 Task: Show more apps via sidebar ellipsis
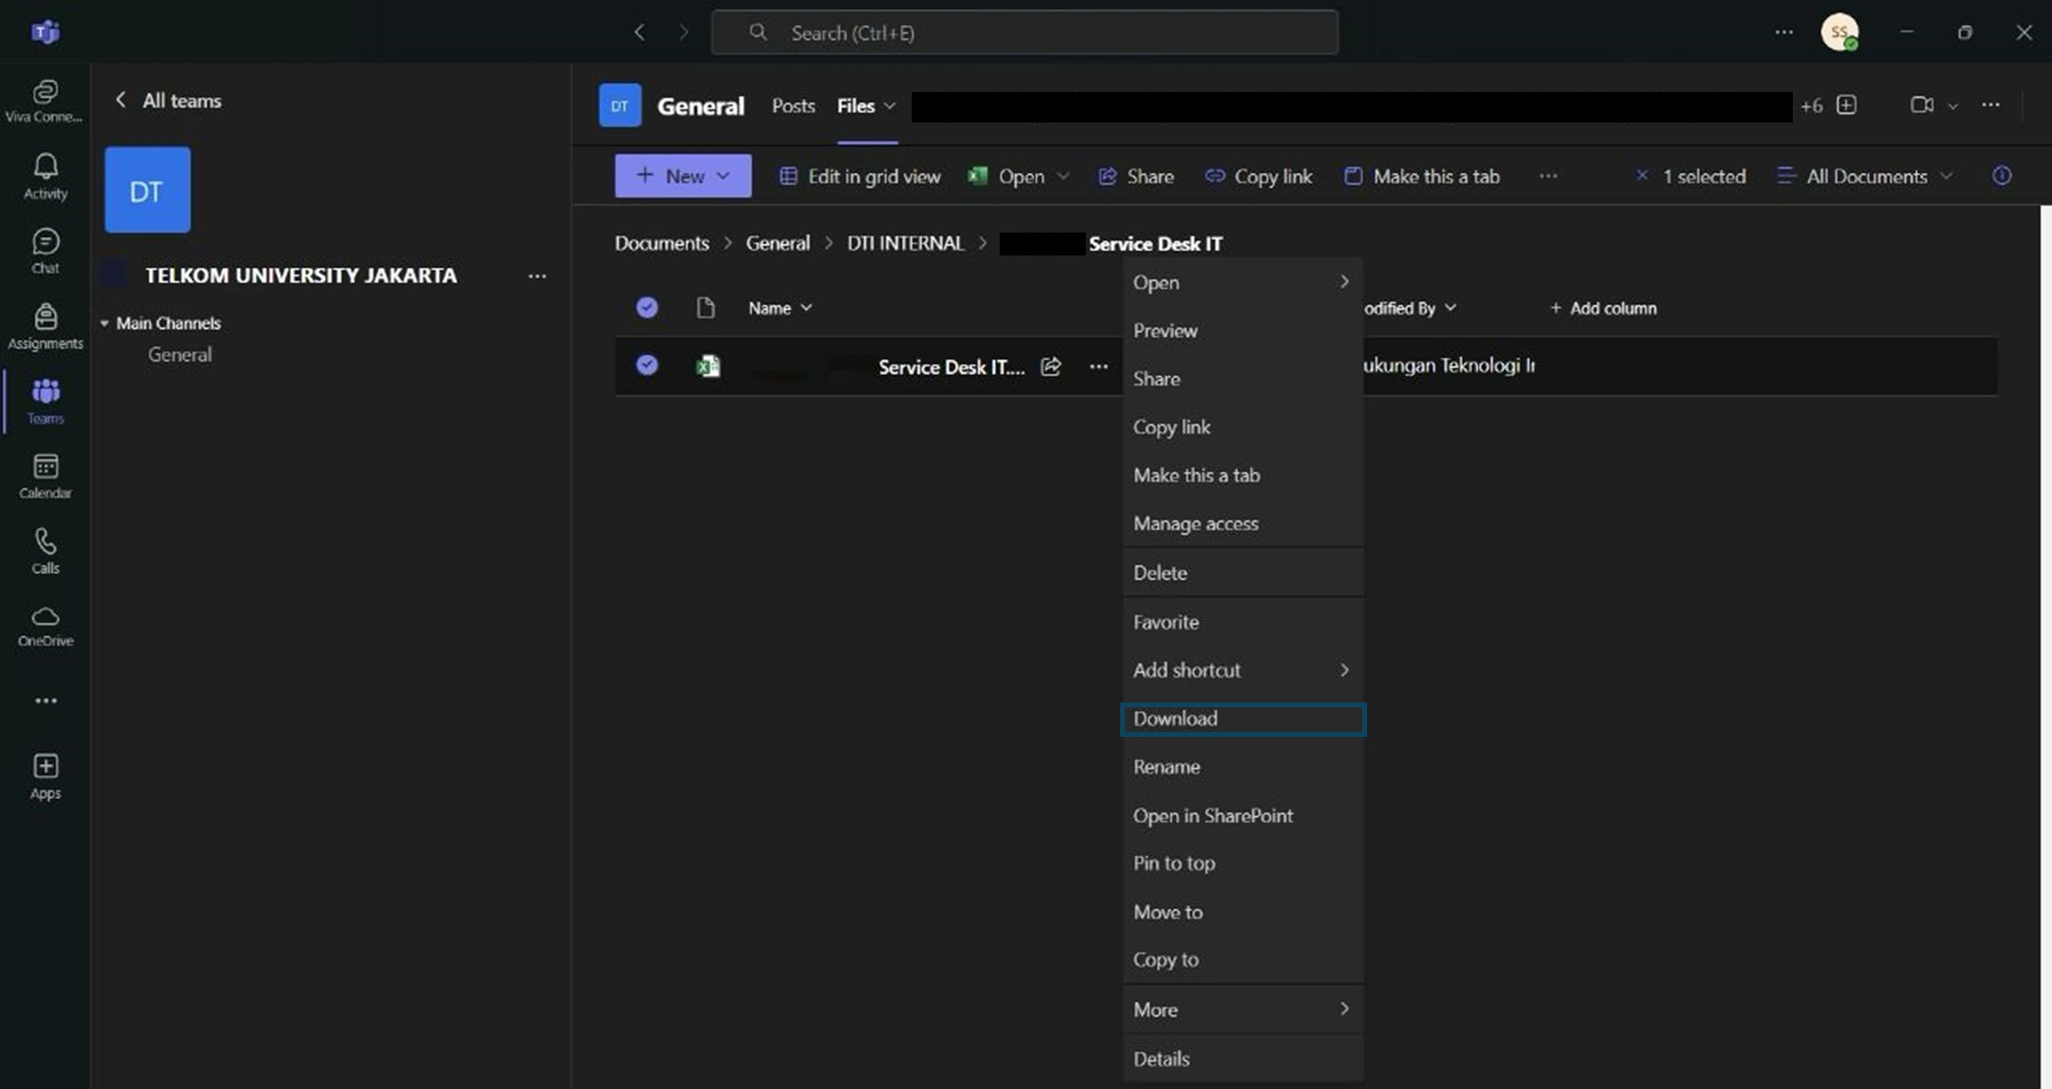coord(45,700)
